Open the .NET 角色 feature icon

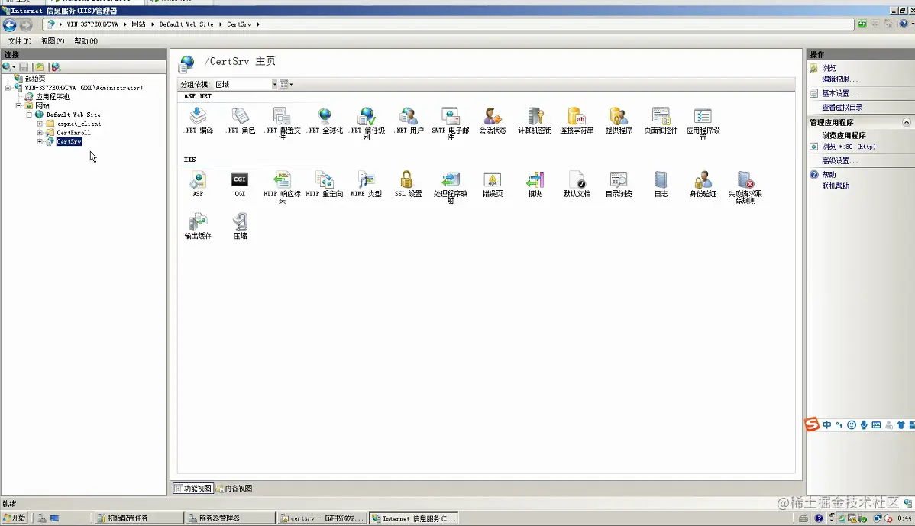[x=241, y=121]
